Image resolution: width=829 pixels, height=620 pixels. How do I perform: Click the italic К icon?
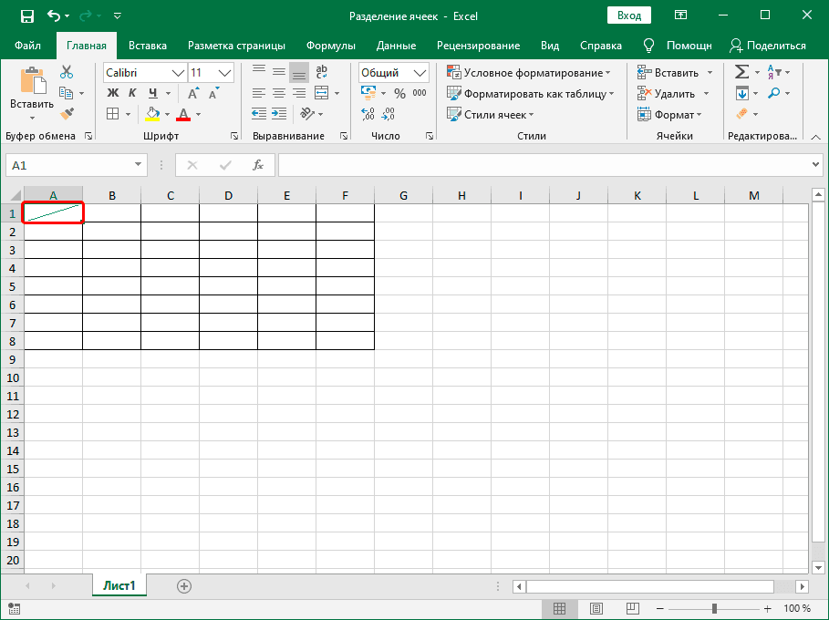pyautogui.click(x=131, y=92)
